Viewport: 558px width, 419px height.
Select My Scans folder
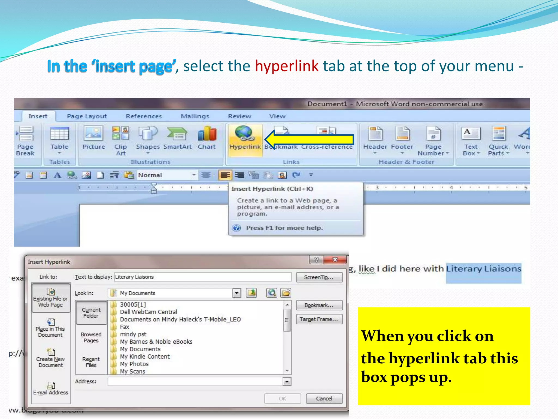click(x=133, y=371)
